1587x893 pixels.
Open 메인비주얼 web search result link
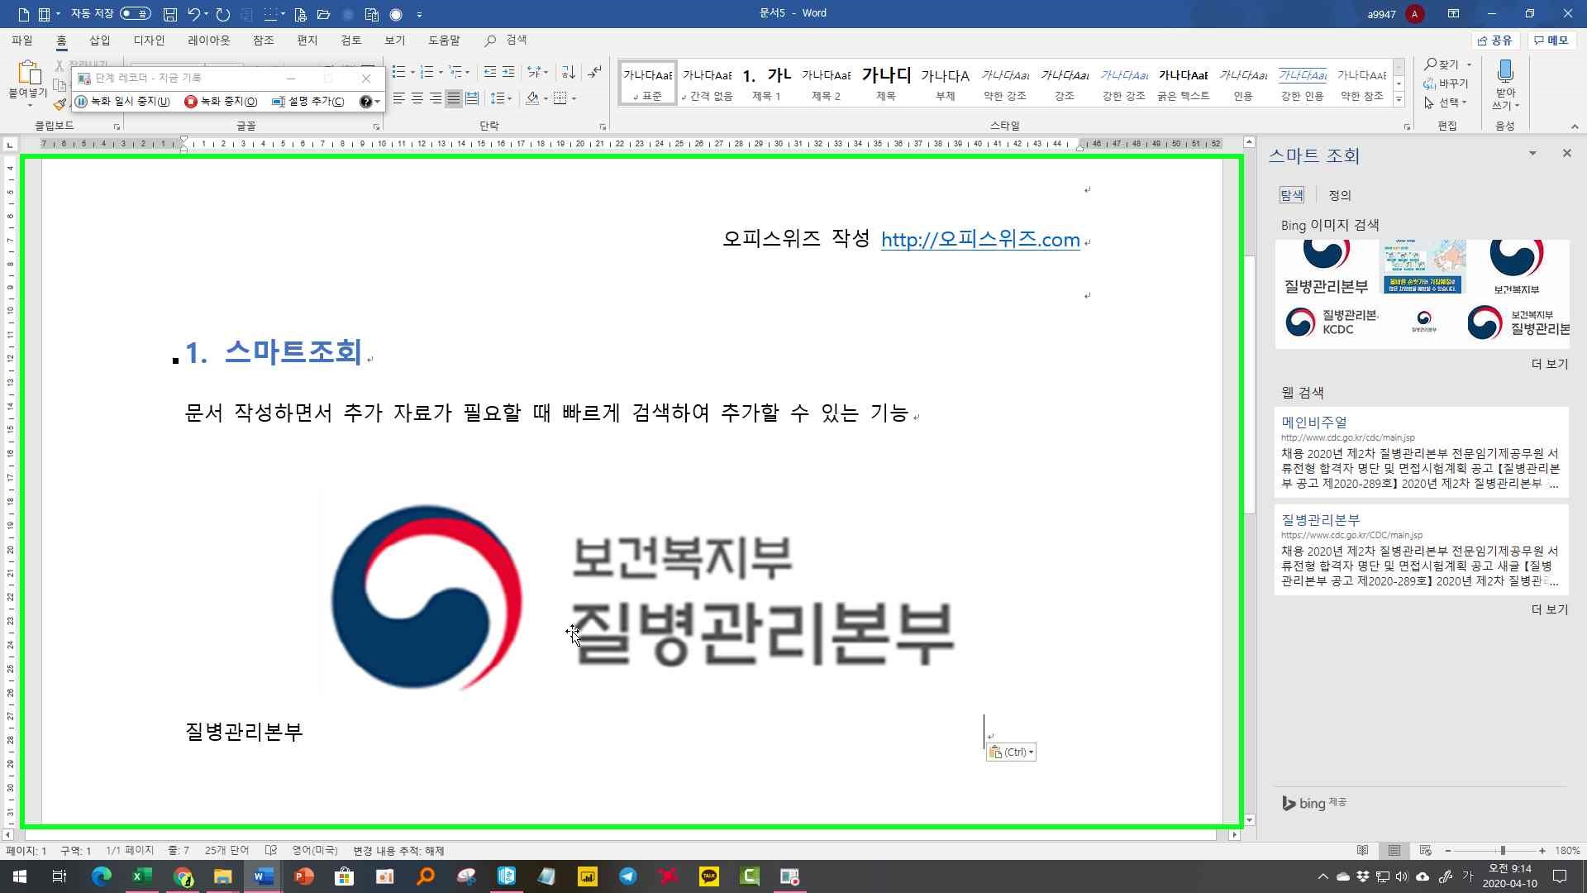click(1314, 422)
